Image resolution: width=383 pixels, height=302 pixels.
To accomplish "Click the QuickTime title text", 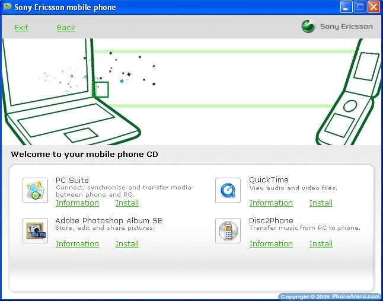I will point(269,180).
